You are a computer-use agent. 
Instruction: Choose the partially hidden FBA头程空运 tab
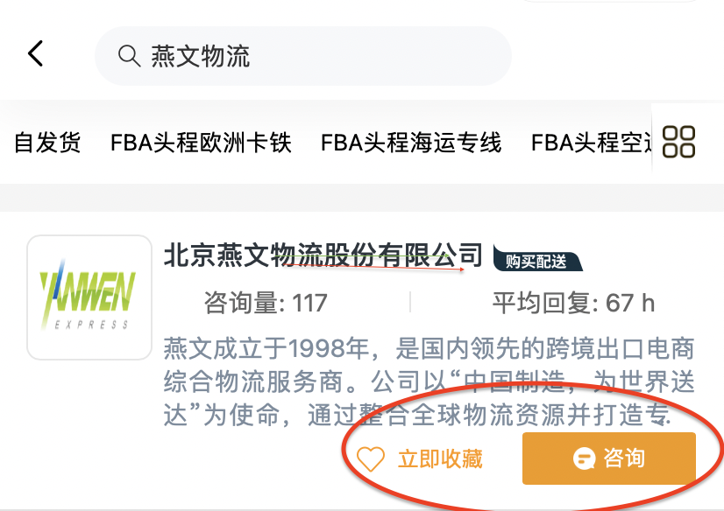tap(591, 143)
